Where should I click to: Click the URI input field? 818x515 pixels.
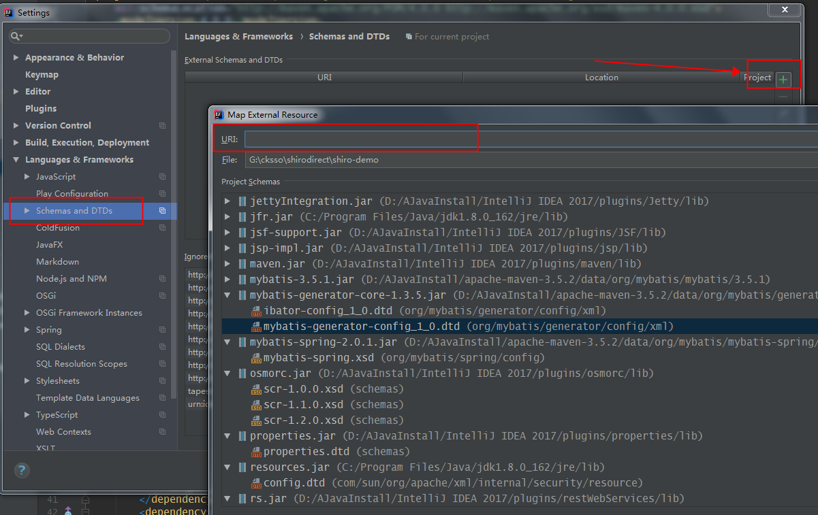[531, 139]
